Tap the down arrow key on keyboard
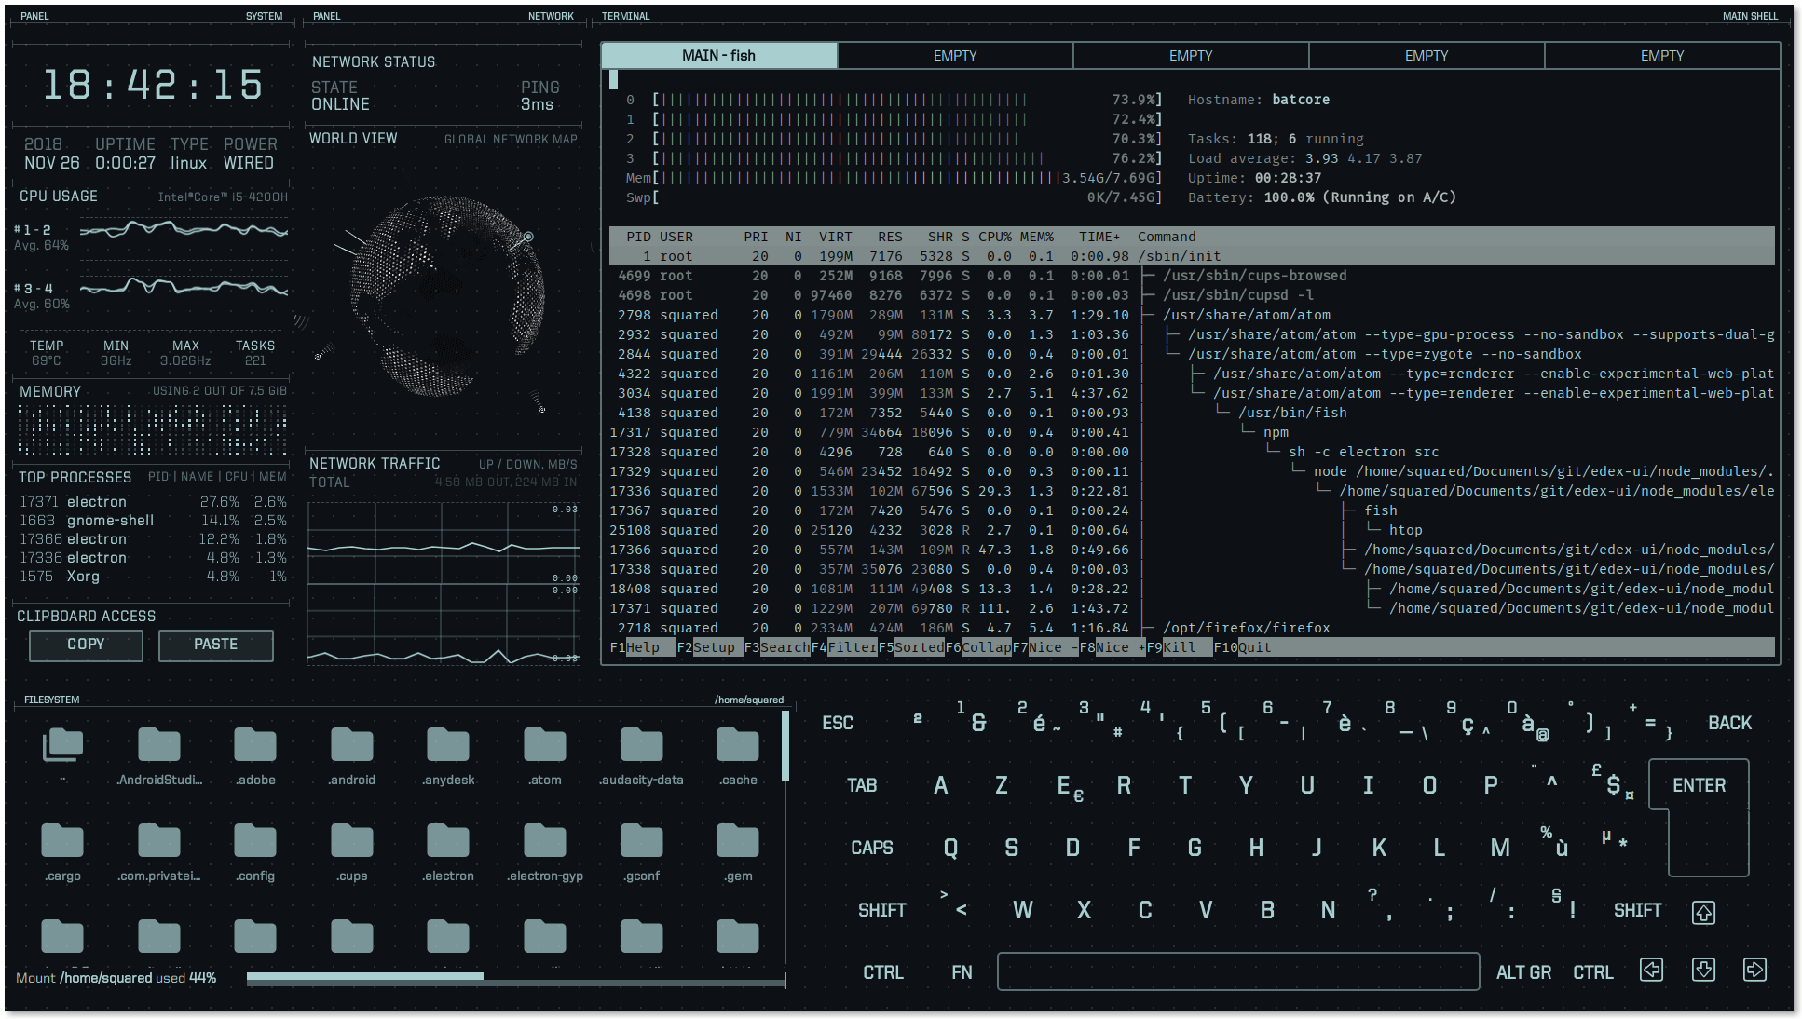 pyautogui.click(x=1703, y=971)
